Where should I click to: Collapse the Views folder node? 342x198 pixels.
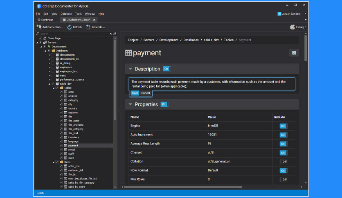(x=54, y=162)
